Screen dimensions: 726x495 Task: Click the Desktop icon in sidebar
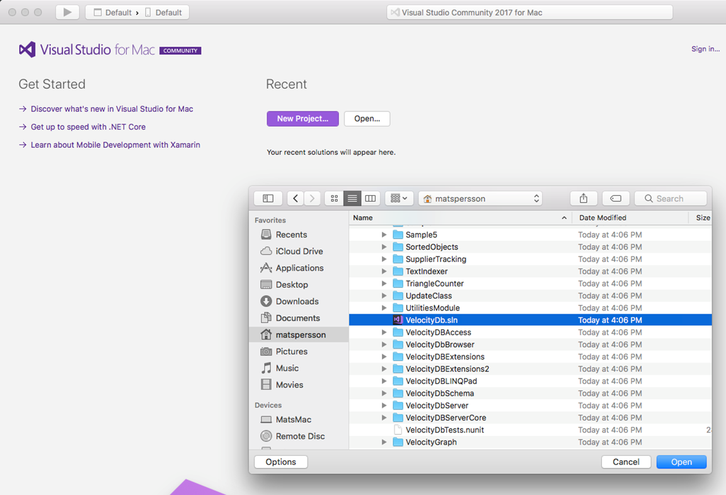click(x=266, y=285)
